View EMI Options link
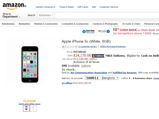The height and width of the screenshot is (119, 159). [x=86, y=66]
